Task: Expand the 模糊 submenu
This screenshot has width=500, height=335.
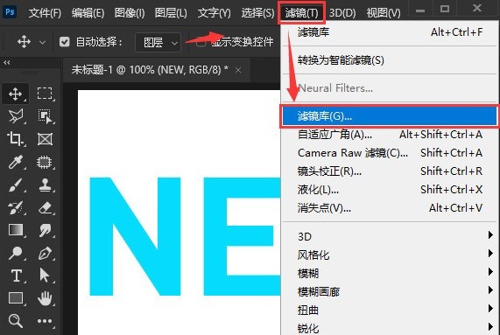Action: pyautogui.click(x=390, y=273)
